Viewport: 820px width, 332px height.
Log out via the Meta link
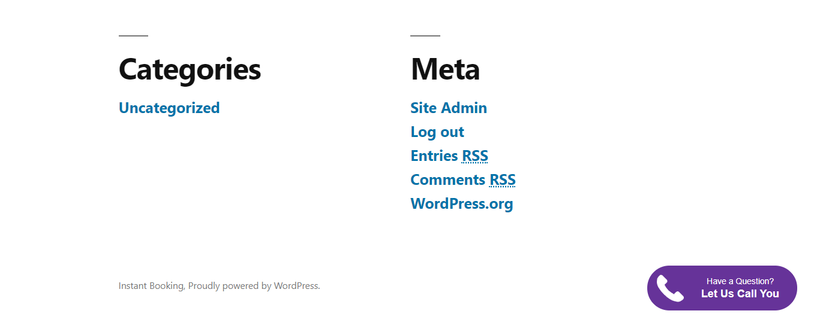tap(437, 132)
